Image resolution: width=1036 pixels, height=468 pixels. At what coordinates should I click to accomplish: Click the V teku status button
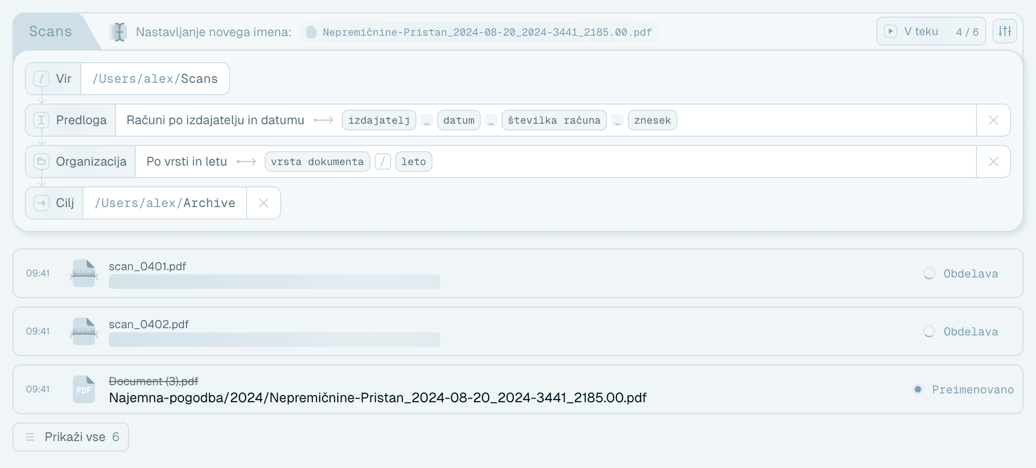(x=931, y=31)
